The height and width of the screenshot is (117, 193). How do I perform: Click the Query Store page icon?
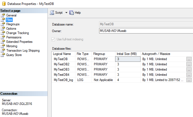3,55
